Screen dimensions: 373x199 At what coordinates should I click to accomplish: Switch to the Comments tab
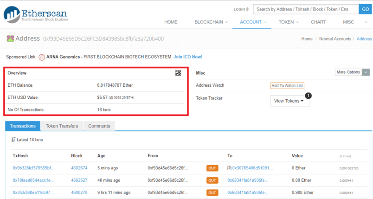tap(99, 126)
